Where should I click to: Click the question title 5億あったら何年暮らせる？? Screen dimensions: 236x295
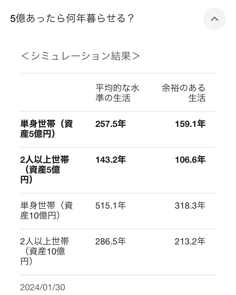[72, 19]
